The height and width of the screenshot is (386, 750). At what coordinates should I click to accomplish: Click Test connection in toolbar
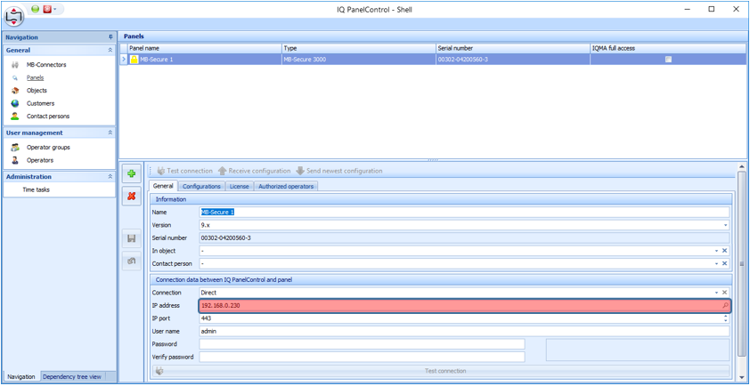point(184,171)
